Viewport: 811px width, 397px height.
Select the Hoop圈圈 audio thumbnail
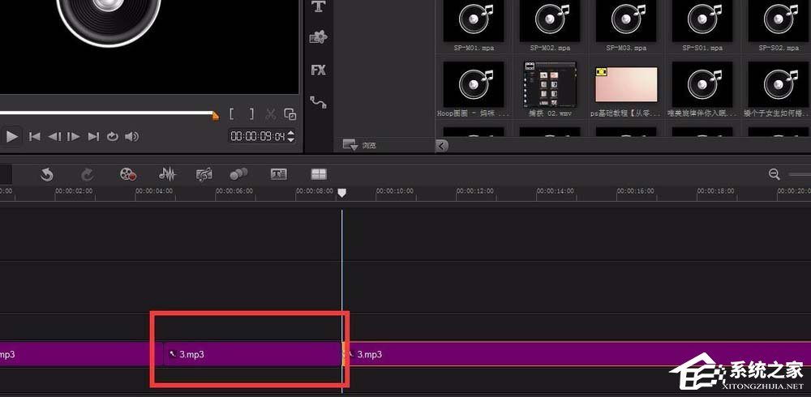click(x=474, y=84)
